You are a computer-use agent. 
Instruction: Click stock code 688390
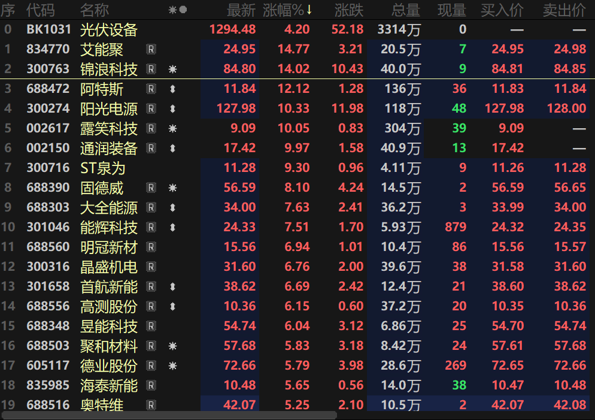(x=48, y=188)
